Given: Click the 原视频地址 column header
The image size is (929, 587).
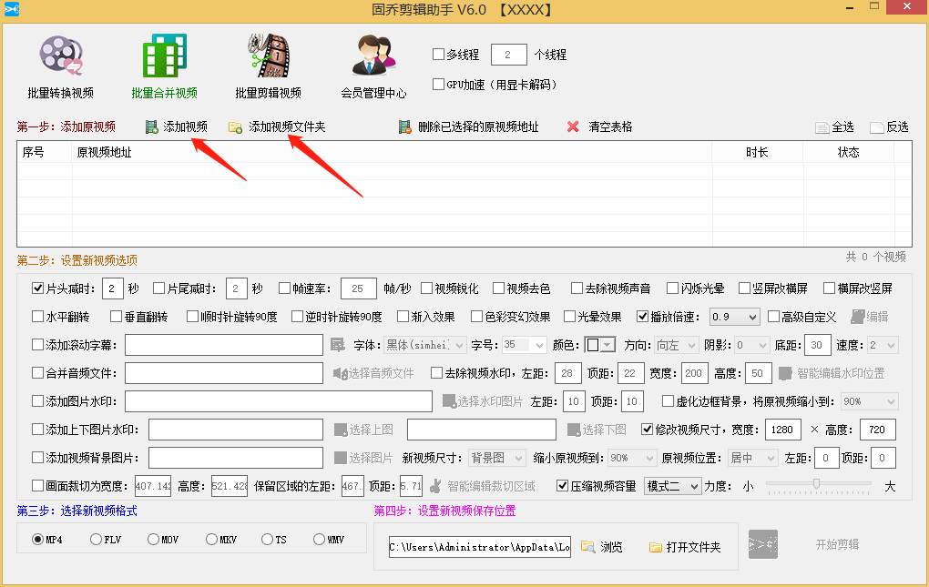Looking at the screenshot, I should click(393, 153).
